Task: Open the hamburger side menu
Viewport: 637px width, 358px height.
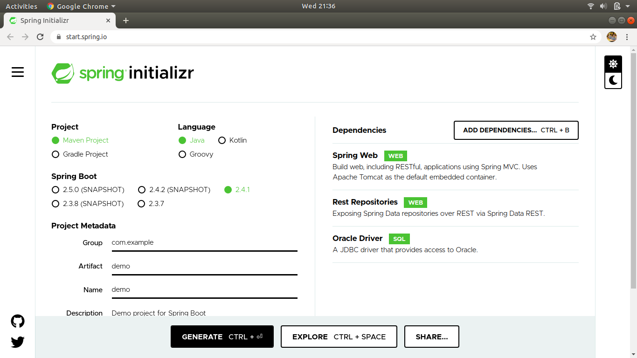Action: pyautogui.click(x=18, y=72)
